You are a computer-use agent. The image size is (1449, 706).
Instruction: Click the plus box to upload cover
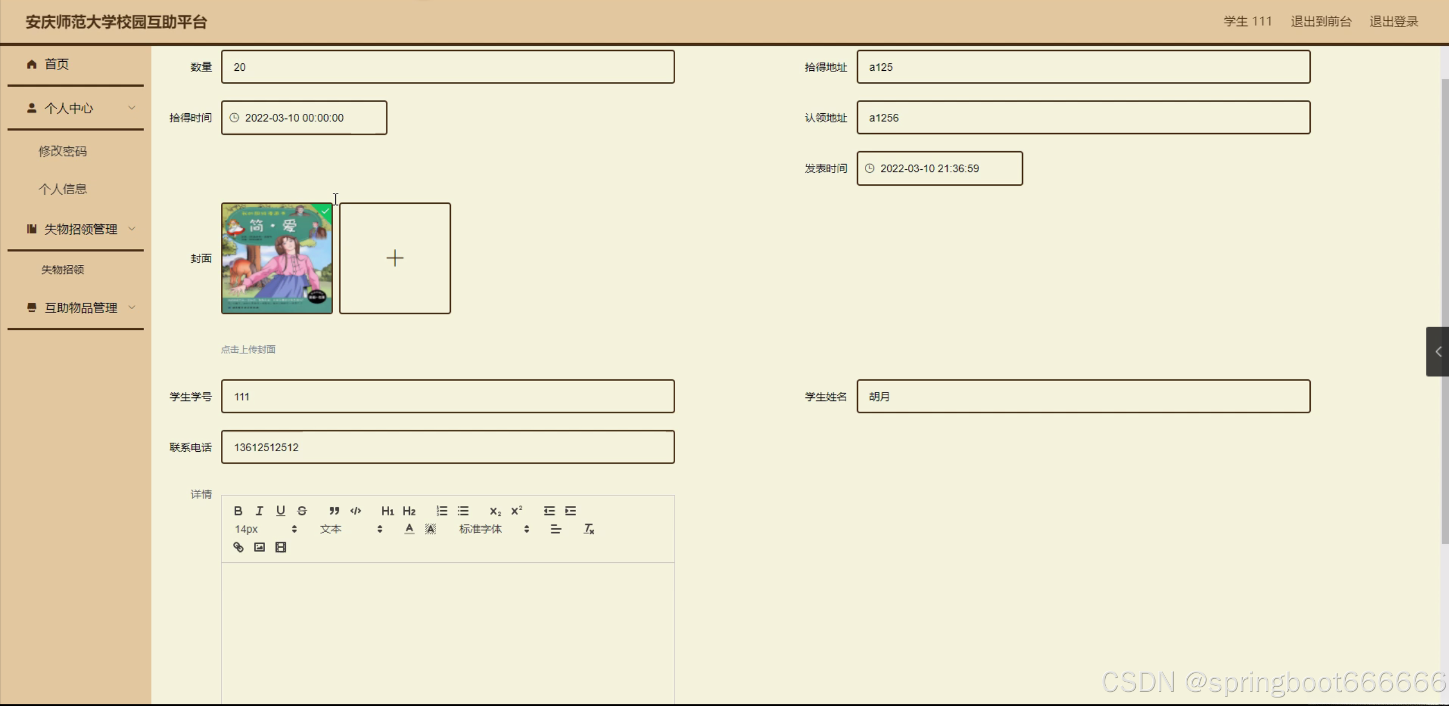(395, 258)
